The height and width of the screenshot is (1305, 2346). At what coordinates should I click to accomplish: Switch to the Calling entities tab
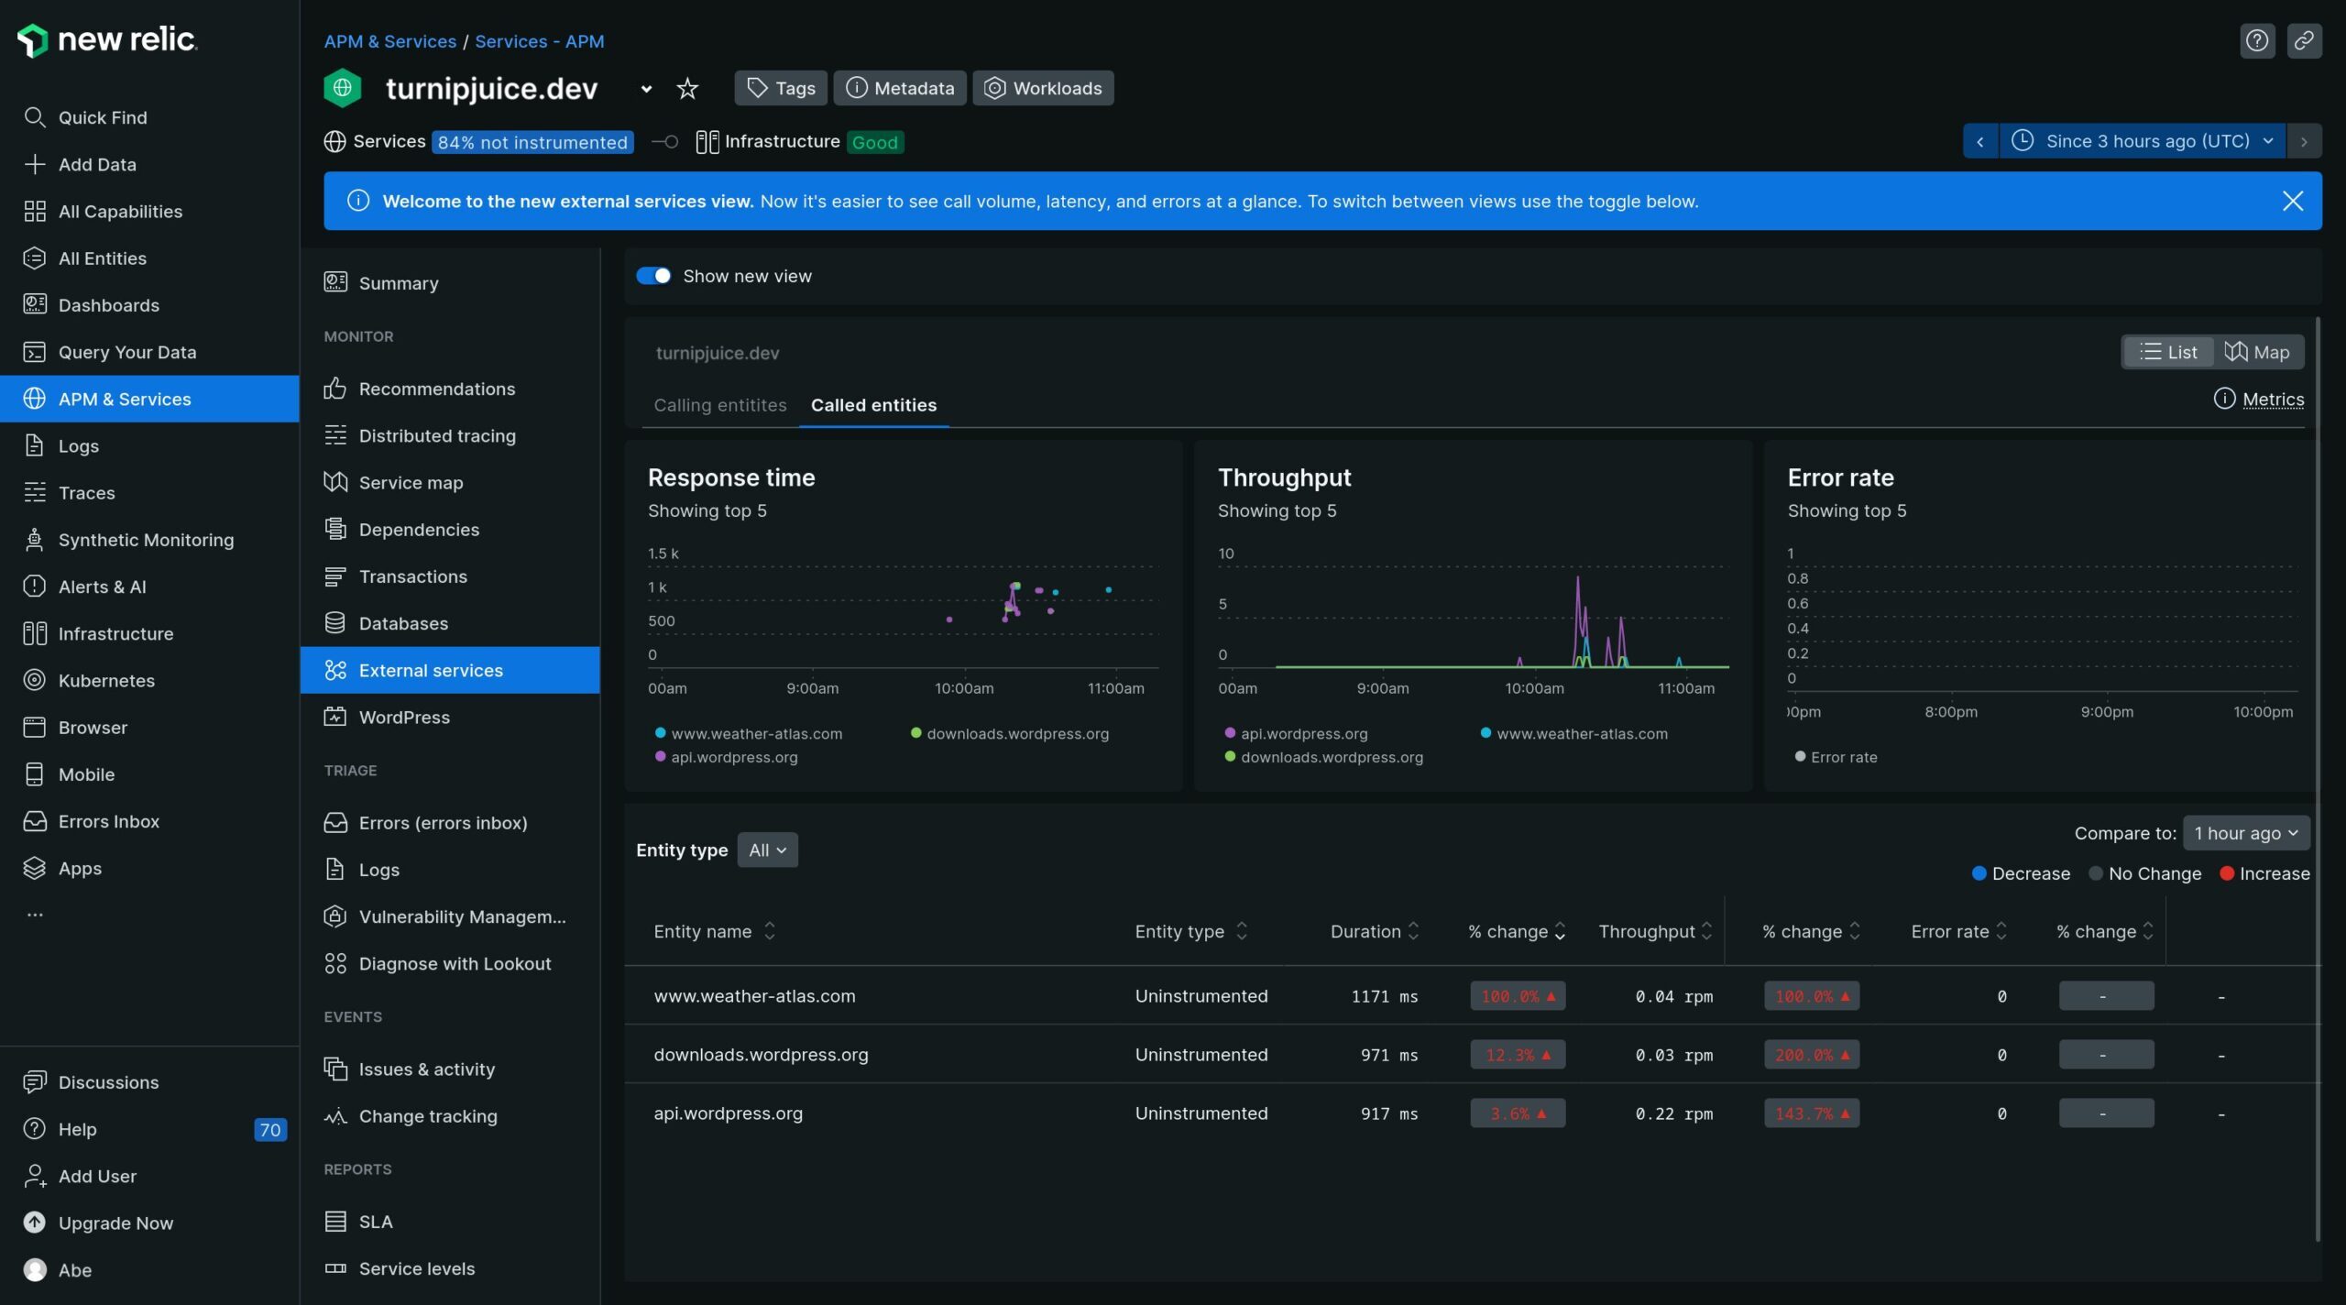point(720,403)
